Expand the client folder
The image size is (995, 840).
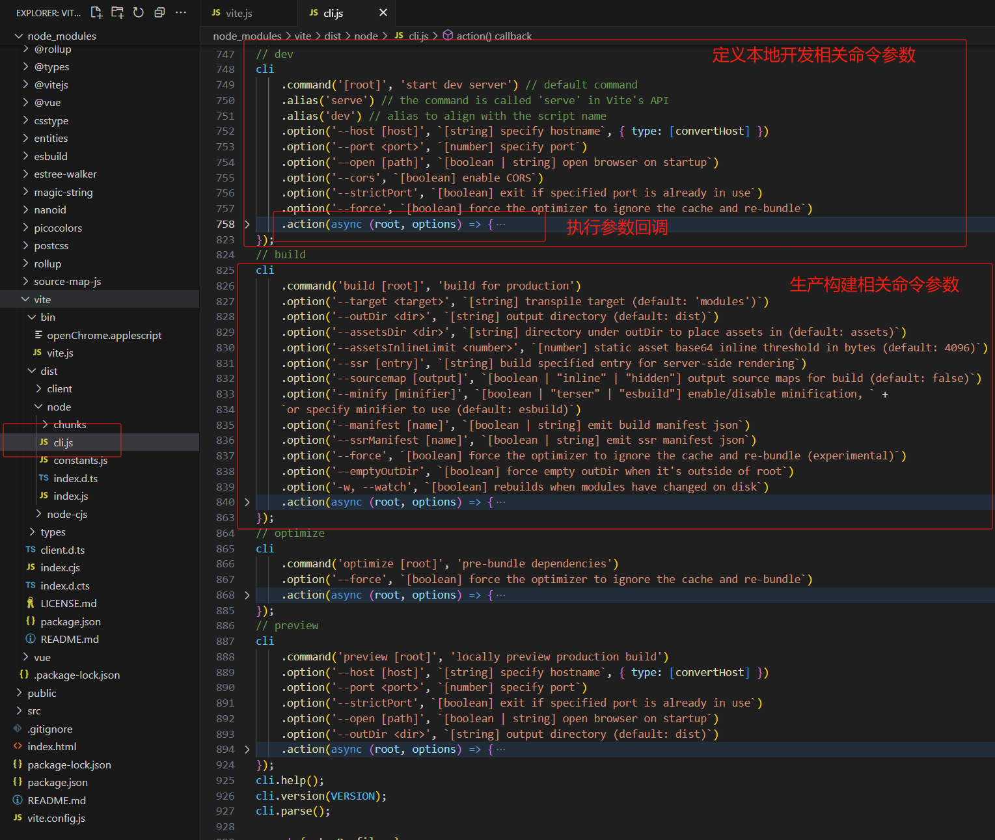pos(100,388)
